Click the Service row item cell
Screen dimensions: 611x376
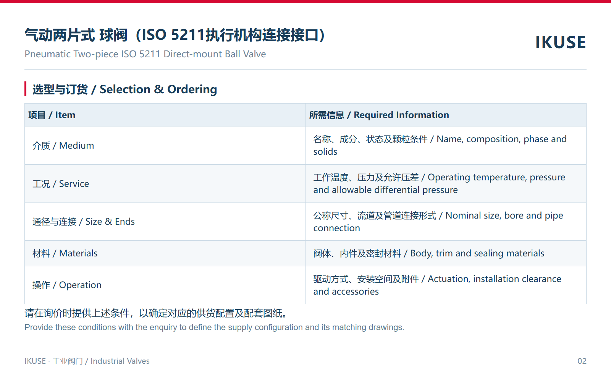click(165, 183)
